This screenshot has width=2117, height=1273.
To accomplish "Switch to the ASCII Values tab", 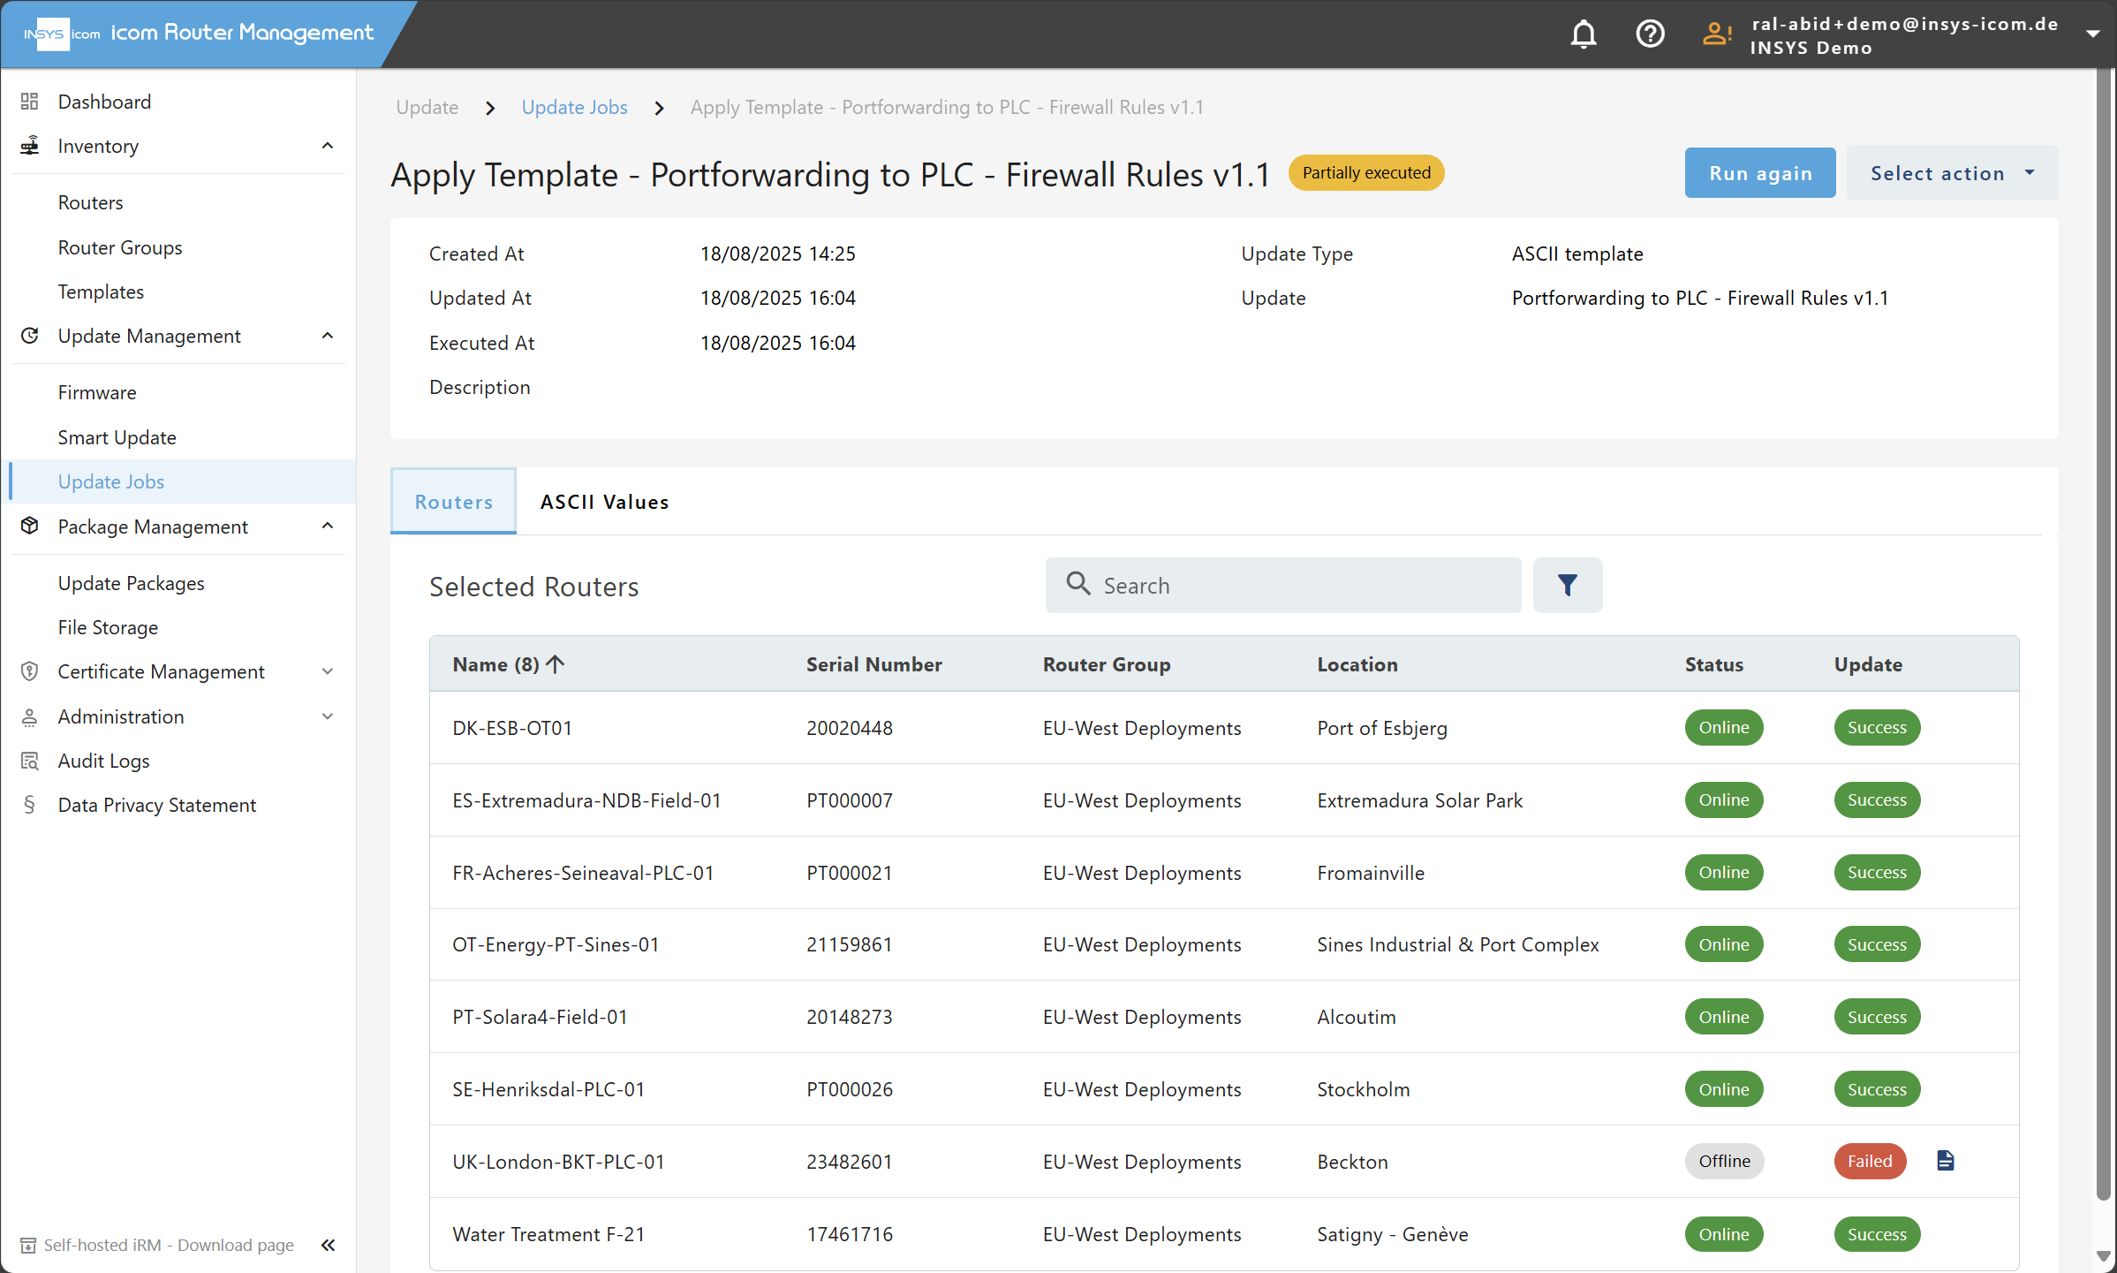I will (605, 502).
